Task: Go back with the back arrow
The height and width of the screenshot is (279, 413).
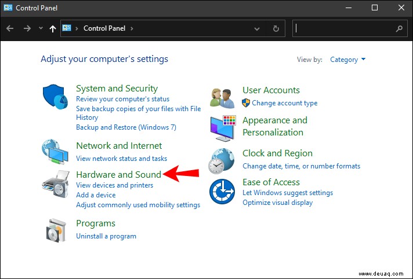Action: (x=10, y=28)
